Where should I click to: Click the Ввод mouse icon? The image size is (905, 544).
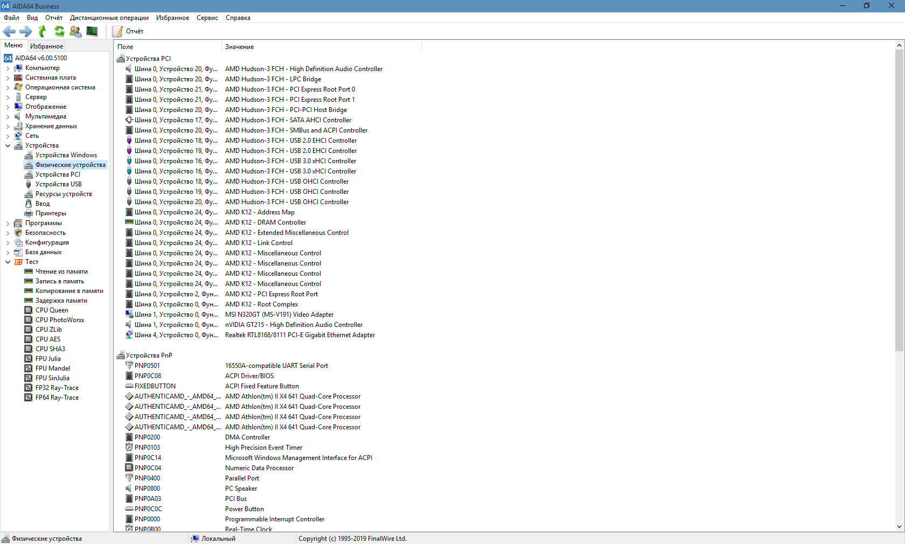[x=29, y=204]
